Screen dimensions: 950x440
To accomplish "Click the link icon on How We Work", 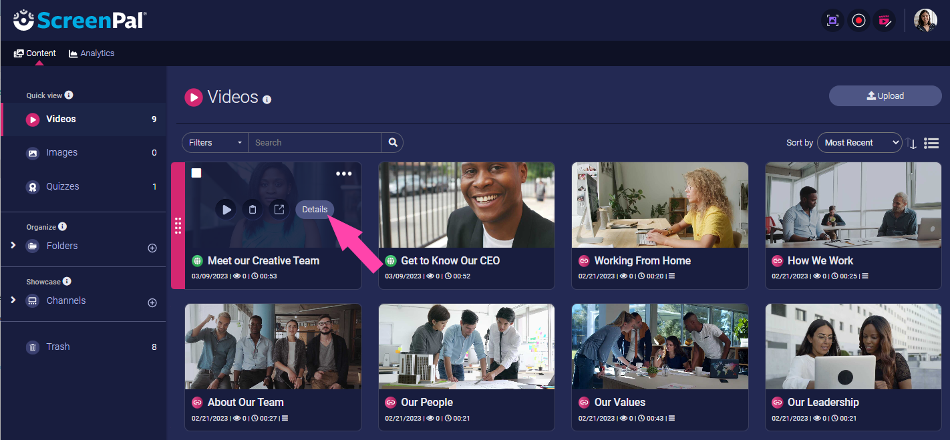I will 777,261.
